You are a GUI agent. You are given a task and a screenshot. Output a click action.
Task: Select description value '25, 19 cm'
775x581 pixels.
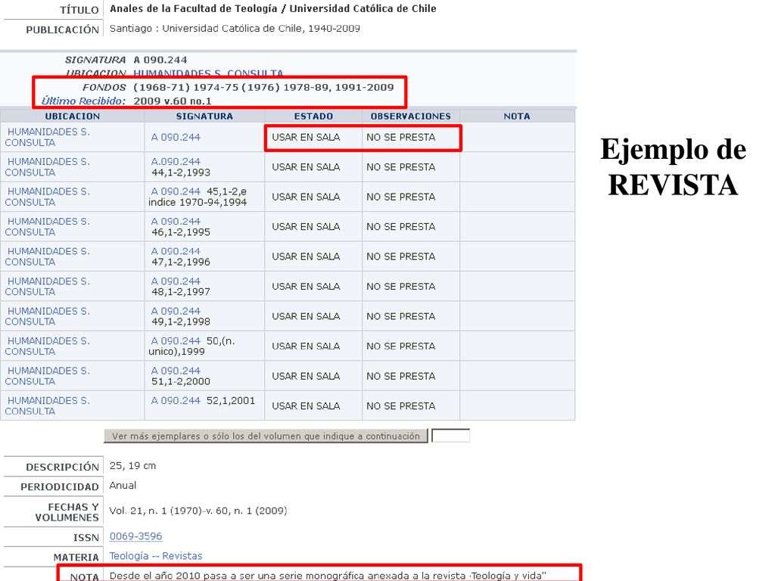132,466
